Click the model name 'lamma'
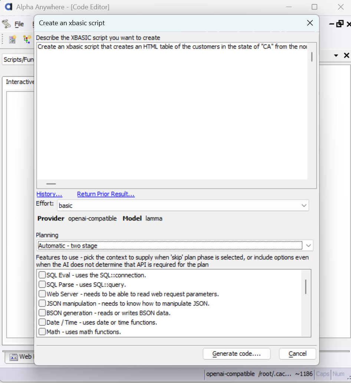Image resolution: width=351 pixels, height=383 pixels. pyautogui.click(x=154, y=218)
